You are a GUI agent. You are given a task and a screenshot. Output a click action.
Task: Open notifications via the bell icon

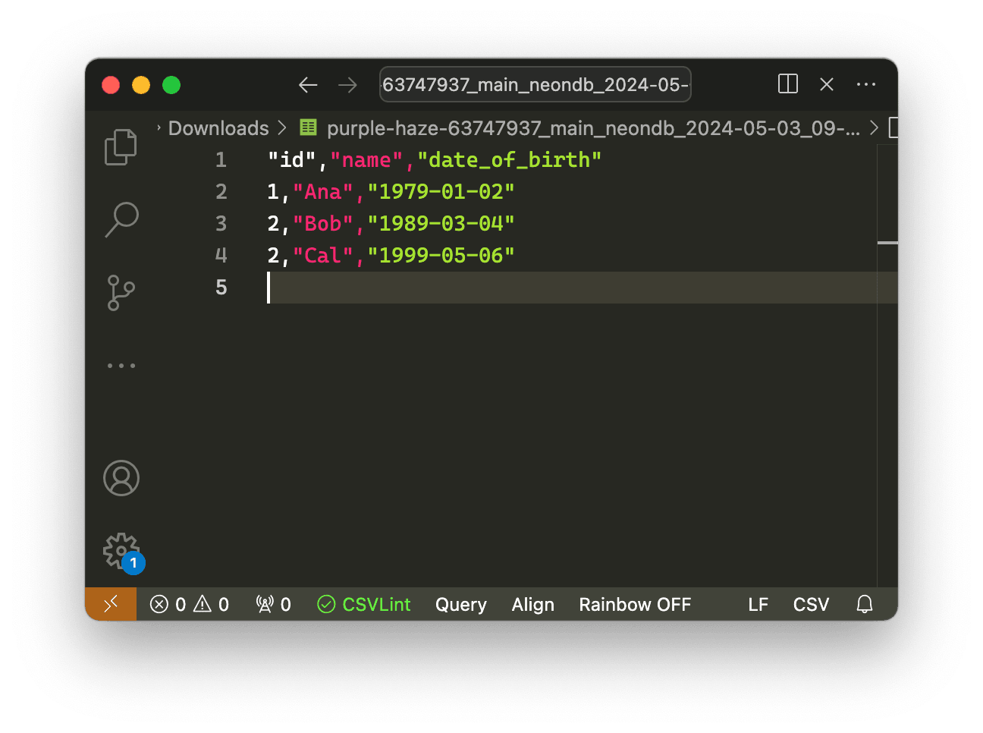864,604
